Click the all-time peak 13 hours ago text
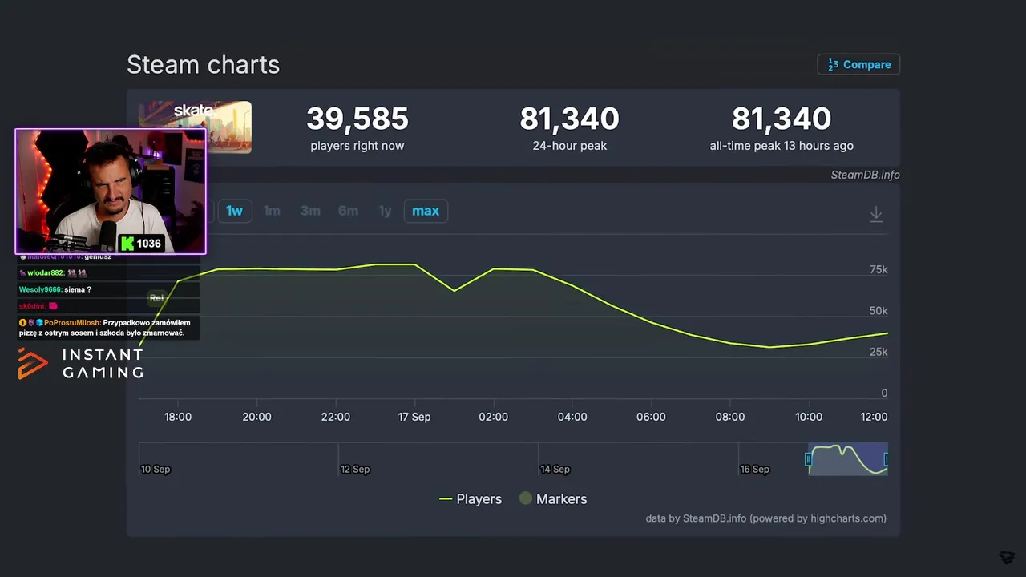Screen dimensions: 1026x577 point(782,146)
